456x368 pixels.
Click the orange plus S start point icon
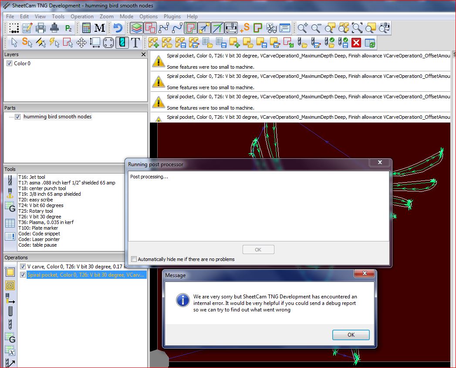coord(245,28)
